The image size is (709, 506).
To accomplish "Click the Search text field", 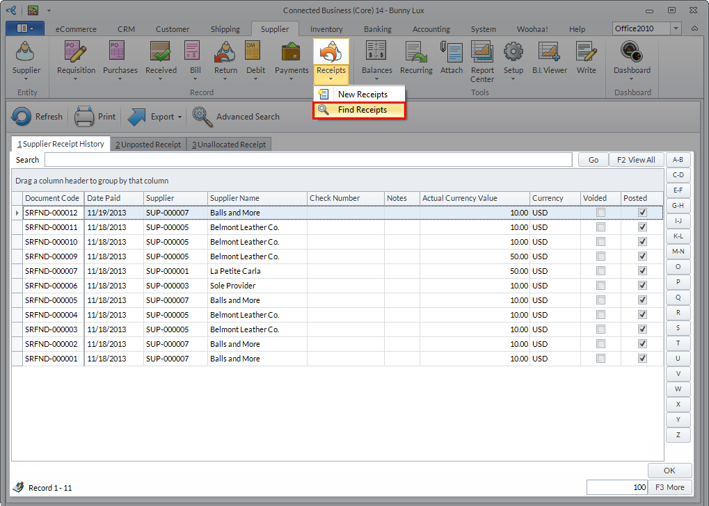I will coord(310,160).
